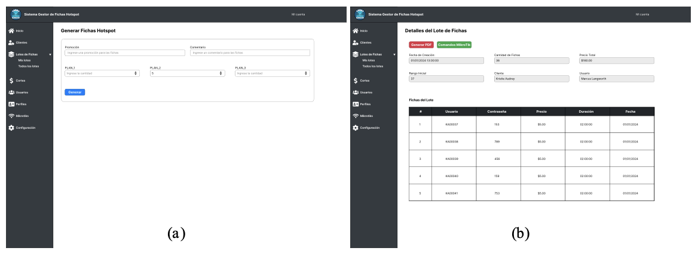The image size is (698, 260).
Task: Click the Cortes dollar icon in screenshot (a)
Action: tap(11, 80)
